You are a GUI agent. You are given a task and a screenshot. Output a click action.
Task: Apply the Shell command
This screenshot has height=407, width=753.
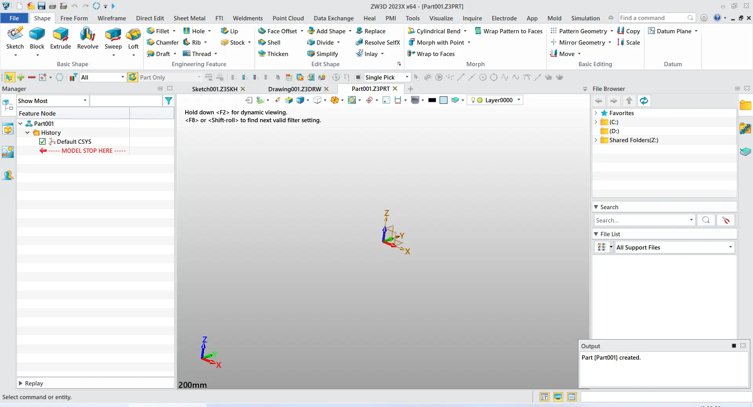269,42
